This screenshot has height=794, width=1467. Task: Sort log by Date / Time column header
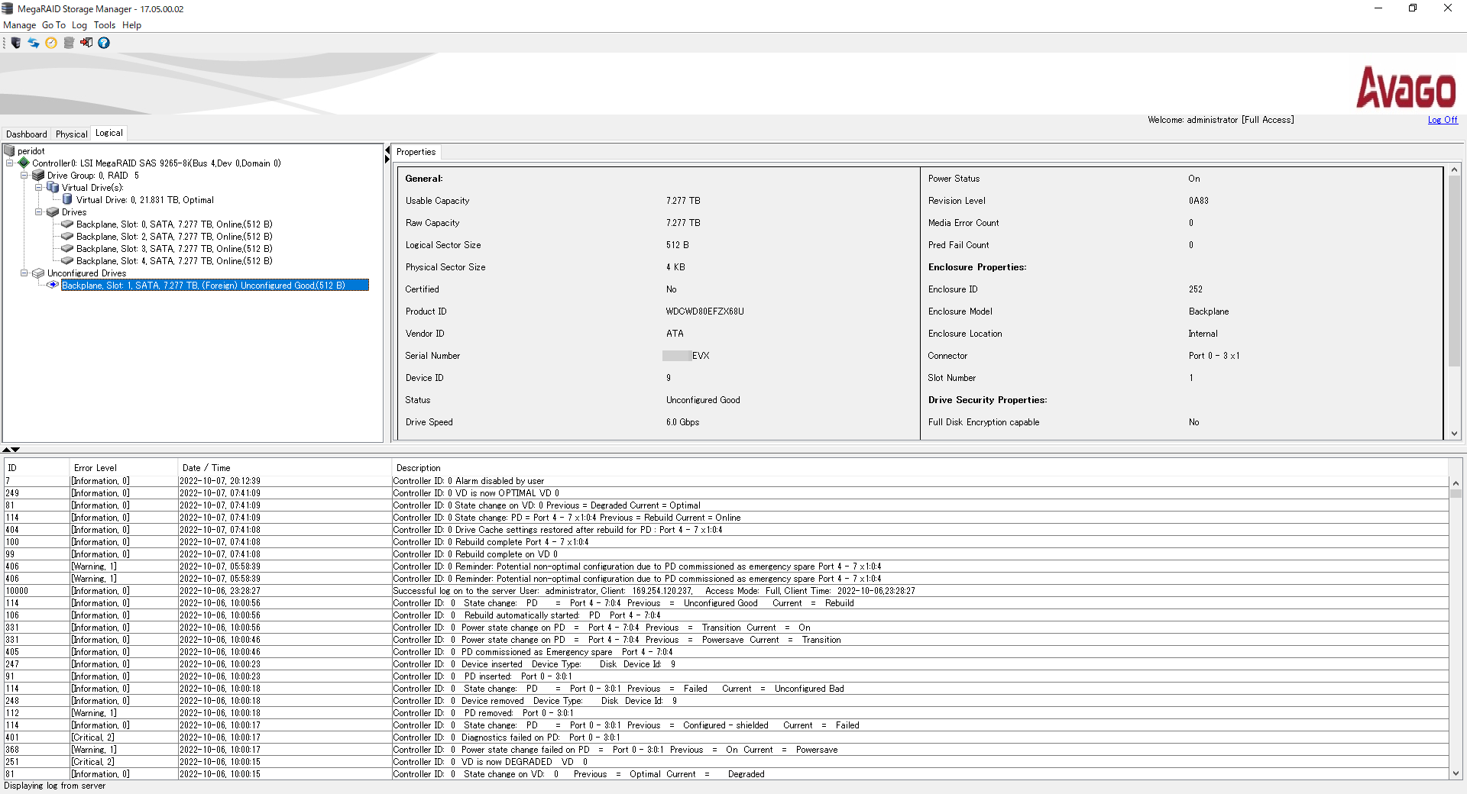tap(284, 468)
